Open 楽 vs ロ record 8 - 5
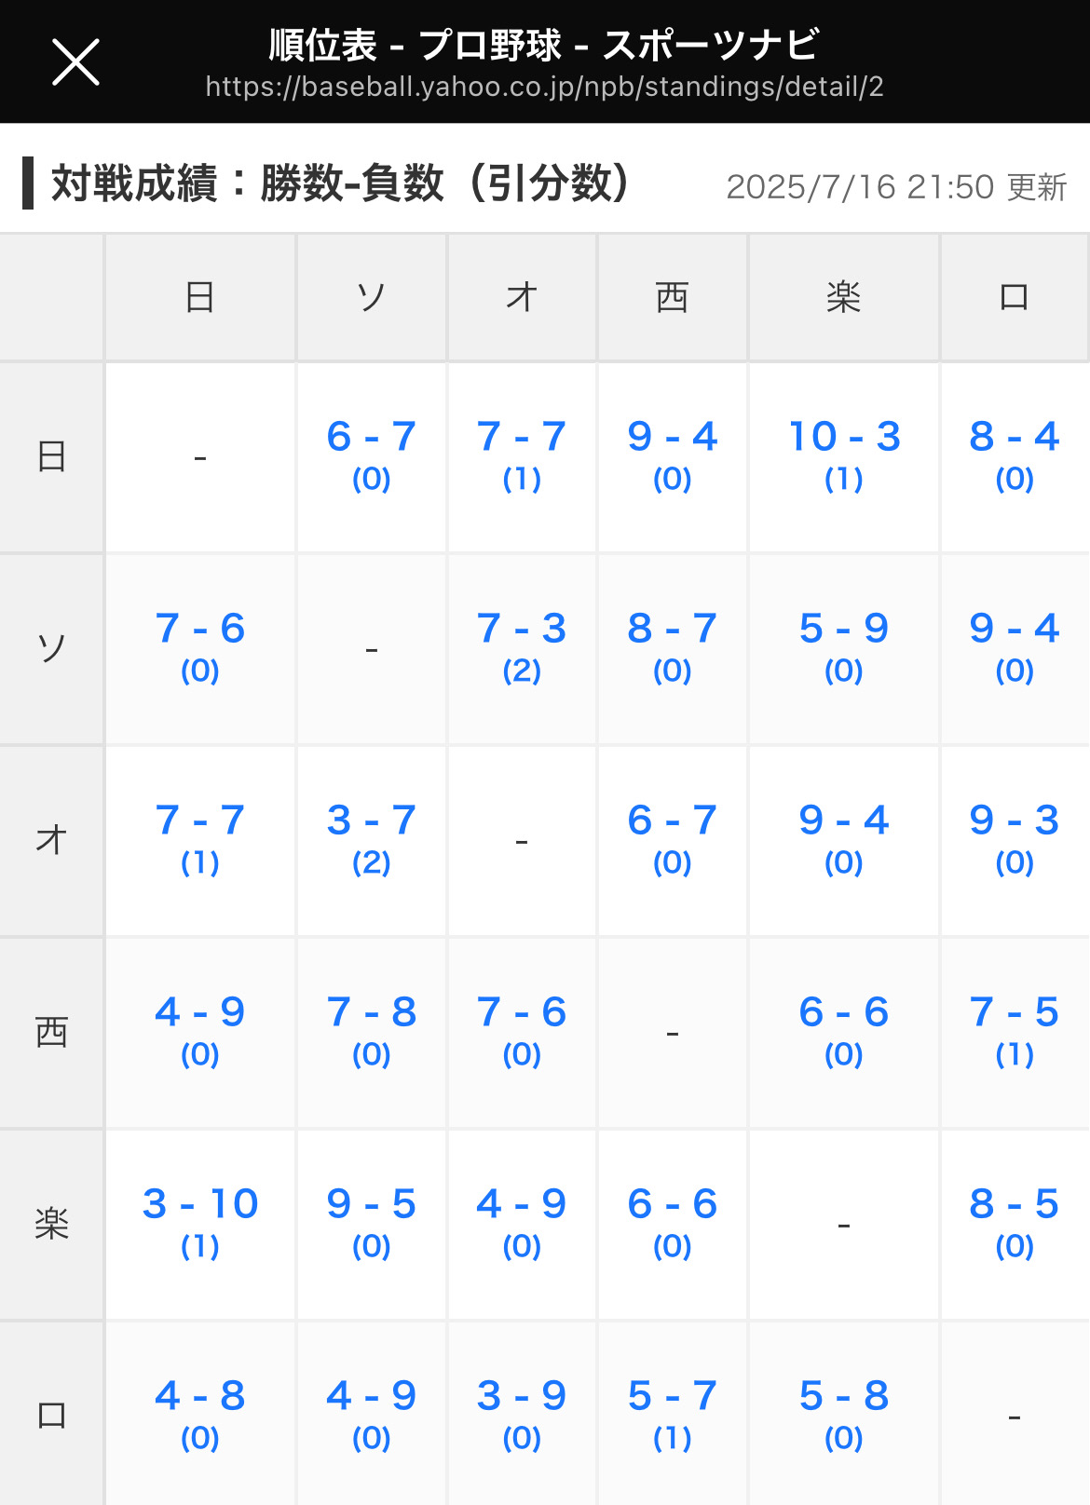The height and width of the screenshot is (1505, 1090). [x=1015, y=1222]
